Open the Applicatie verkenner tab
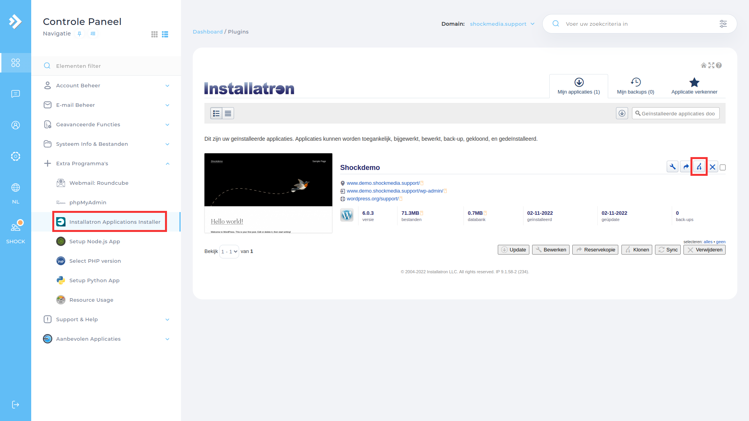 694,86
